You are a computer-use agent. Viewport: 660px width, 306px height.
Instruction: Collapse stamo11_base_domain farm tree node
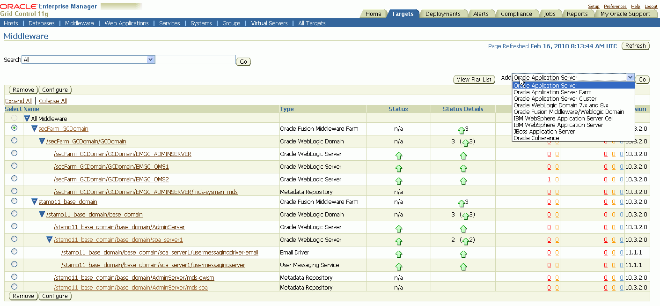[x=34, y=202]
